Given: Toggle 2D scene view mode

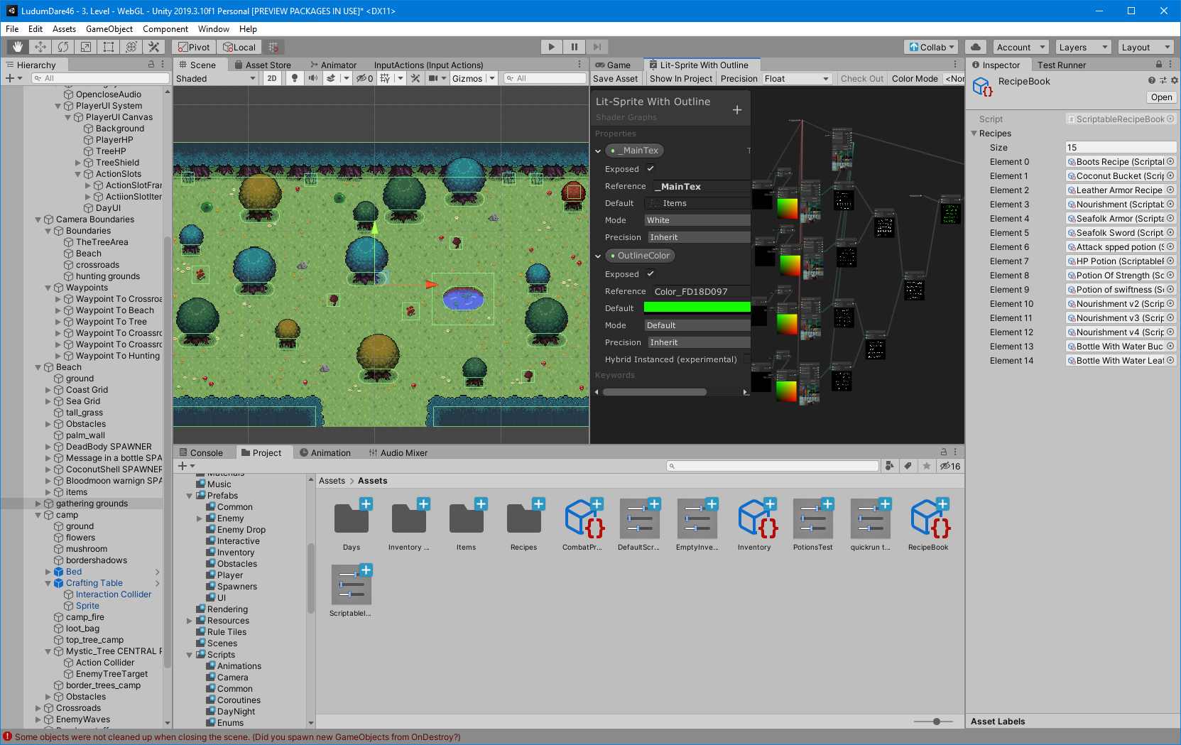Looking at the screenshot, I should [272, 78].
